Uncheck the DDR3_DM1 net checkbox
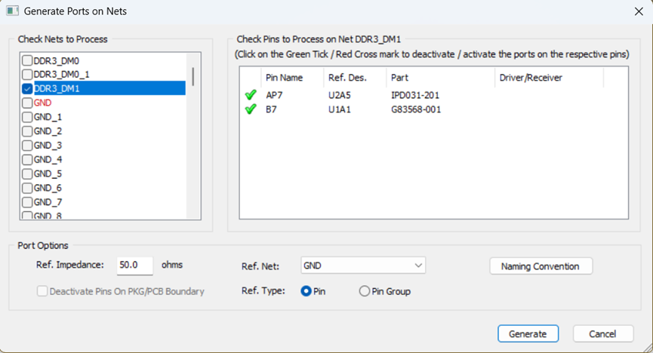Viewport: 653px width, 353px height. point(27,88)
